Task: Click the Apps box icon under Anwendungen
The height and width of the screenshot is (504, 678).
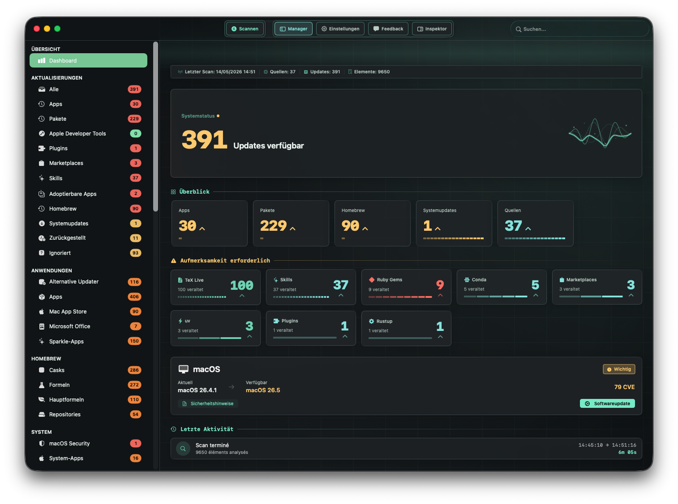Action: coord(42,297)
